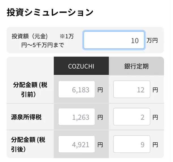Click the 万円 unit beside the amount input
The width and height of the screenshot is (173, 162).
click(x=152, y=40)
